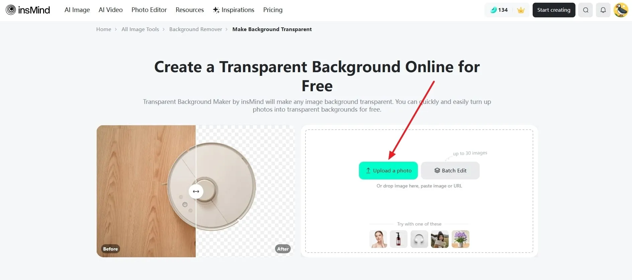
Task: Select the purple flowers sample thumbnail
Action: (x=460, y=239)
